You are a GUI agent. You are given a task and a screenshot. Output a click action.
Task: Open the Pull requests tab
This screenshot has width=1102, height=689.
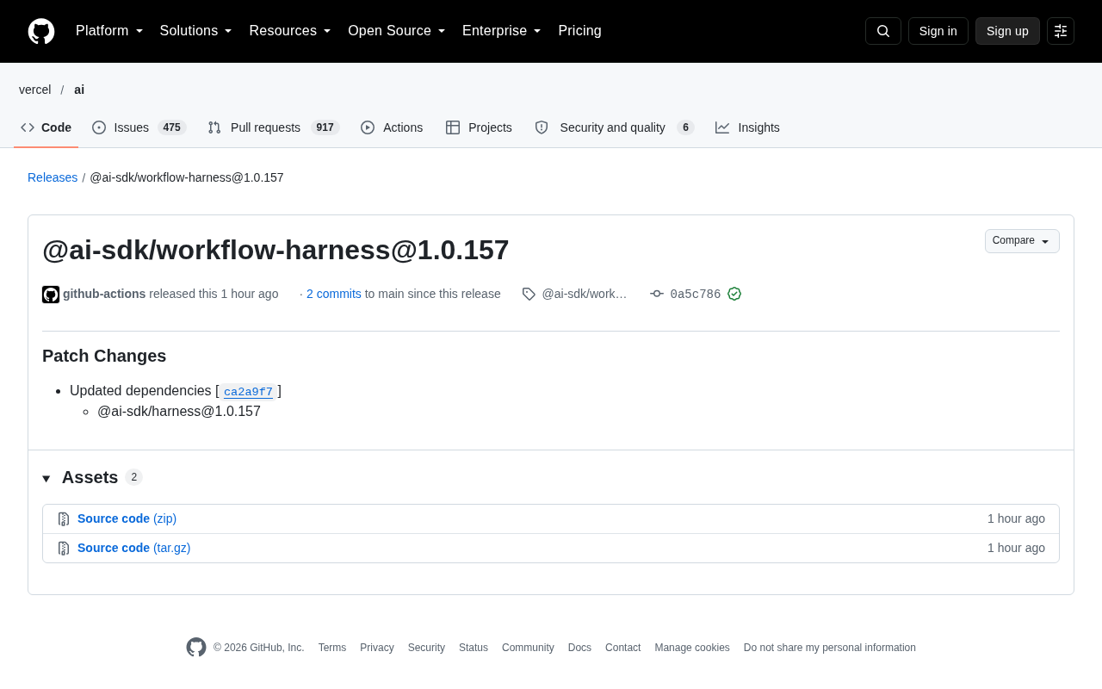coord(274,127)
